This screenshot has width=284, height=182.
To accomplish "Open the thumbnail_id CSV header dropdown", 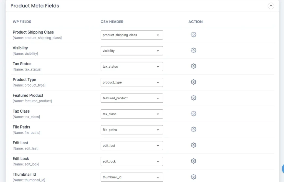I will coord(132,177).
